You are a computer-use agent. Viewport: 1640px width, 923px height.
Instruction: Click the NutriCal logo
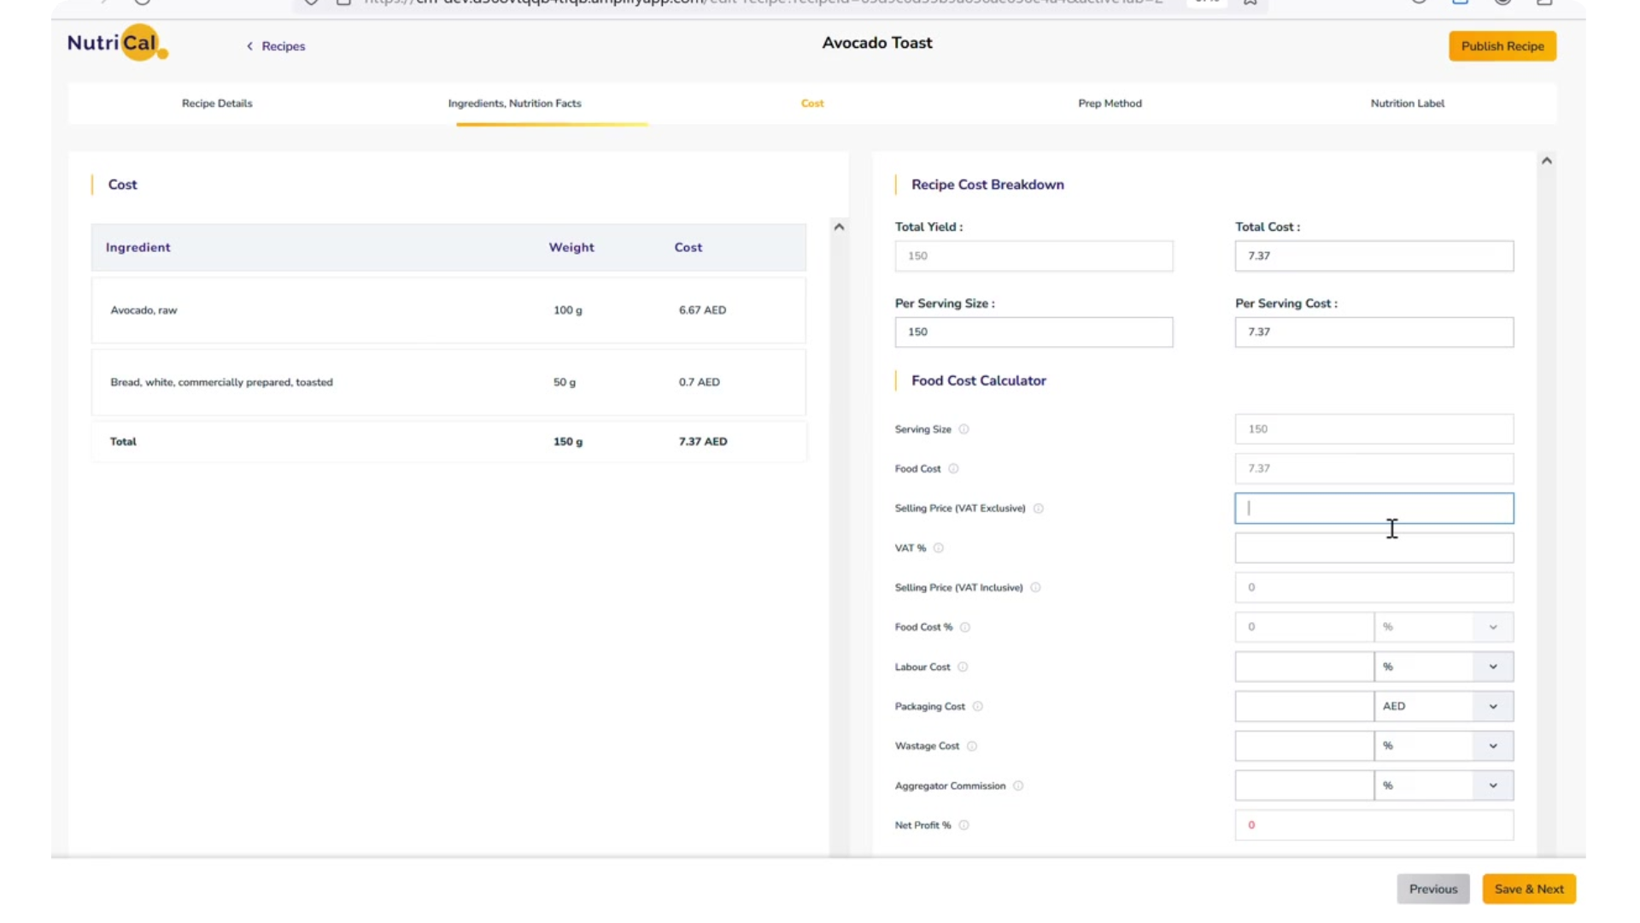click(117, 43)
